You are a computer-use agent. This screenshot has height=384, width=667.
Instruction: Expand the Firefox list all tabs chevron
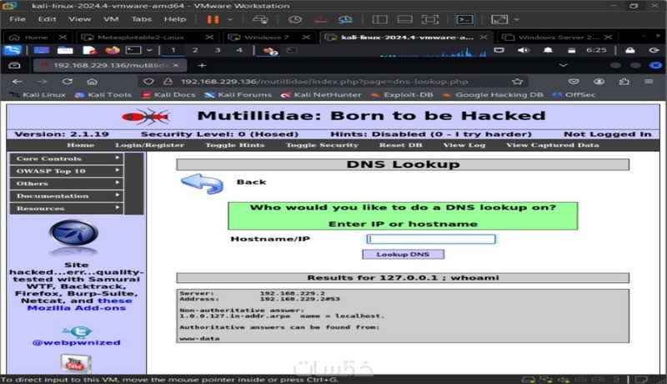point(564,65)
